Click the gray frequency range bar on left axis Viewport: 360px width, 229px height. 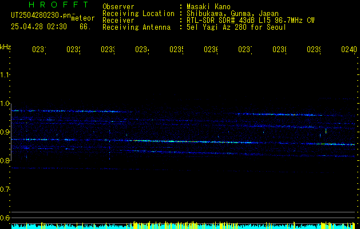tap(11, 132)
